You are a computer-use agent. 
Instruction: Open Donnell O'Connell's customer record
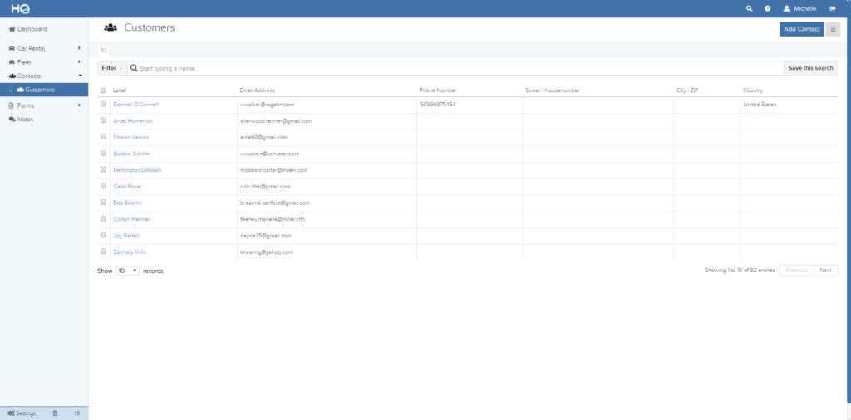tap(135, 105)
